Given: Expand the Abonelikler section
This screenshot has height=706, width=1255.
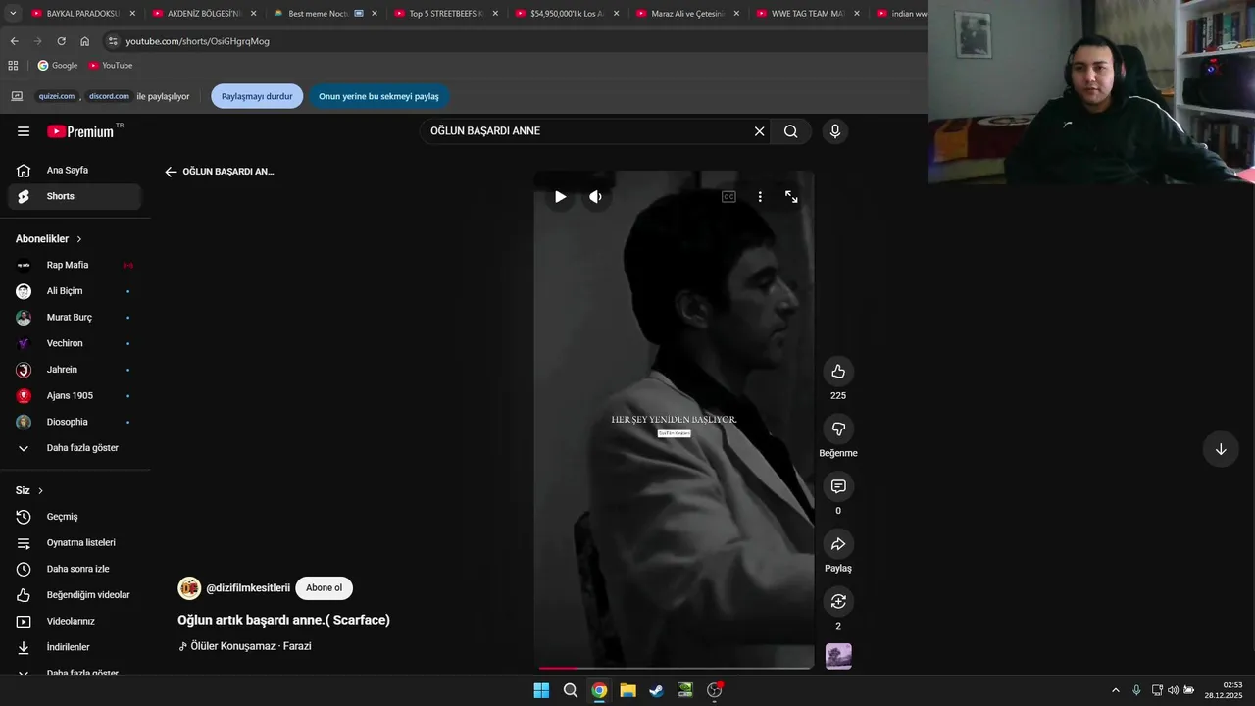Looking at the screenshot, I should pos(49,239).
